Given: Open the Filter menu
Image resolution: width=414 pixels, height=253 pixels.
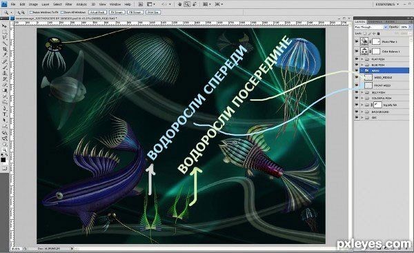Looking at the screenshot, I should pos(68,4).
